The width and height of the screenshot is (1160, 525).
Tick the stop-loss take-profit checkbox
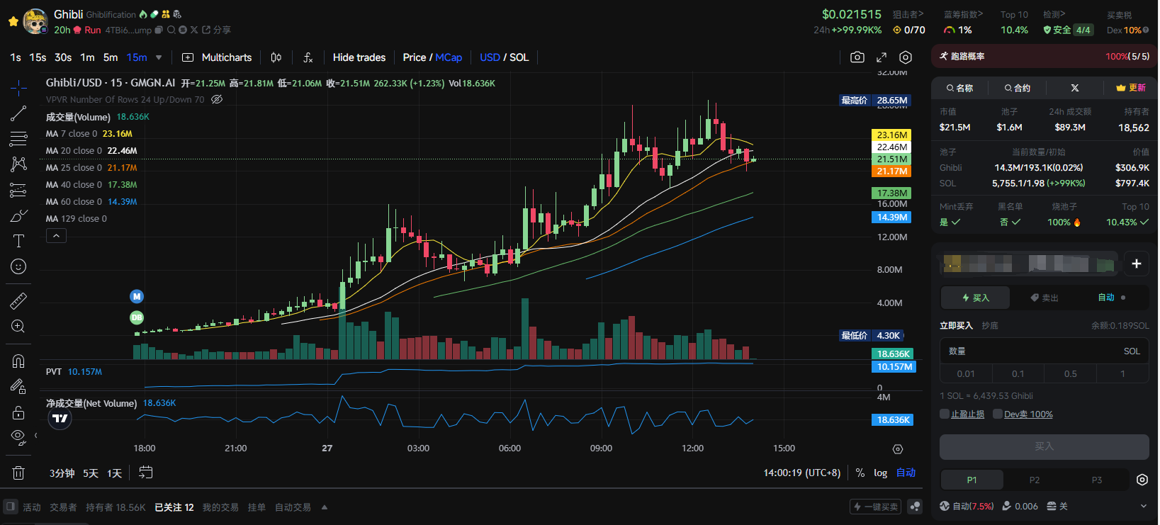[945, 414]
